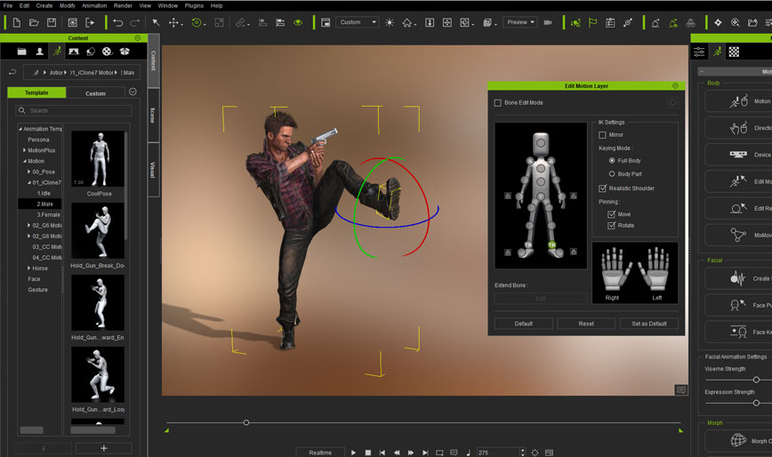Enable the Mirror checkbox
This screenshot has width=772, height=457.
[x=602, y=135]
